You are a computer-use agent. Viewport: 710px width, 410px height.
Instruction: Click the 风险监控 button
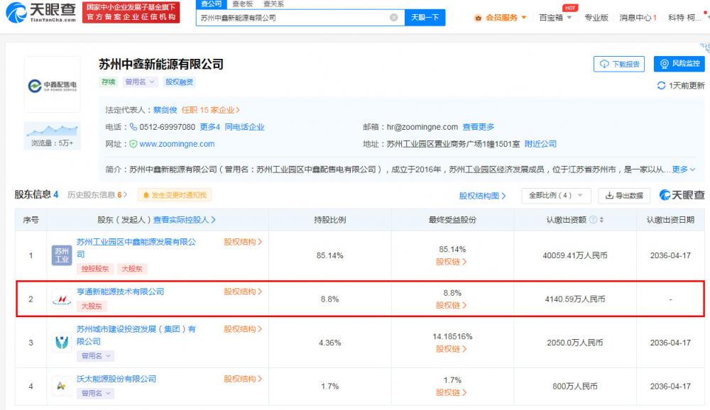[679, 64]
